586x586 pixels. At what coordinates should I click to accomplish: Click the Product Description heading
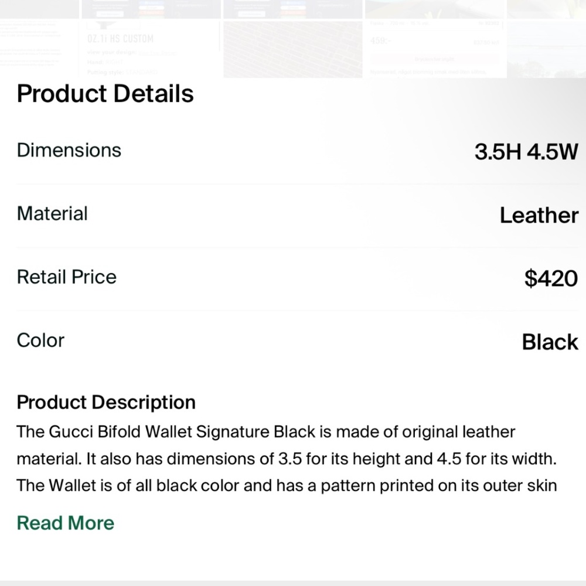click(x=106, y=403)
